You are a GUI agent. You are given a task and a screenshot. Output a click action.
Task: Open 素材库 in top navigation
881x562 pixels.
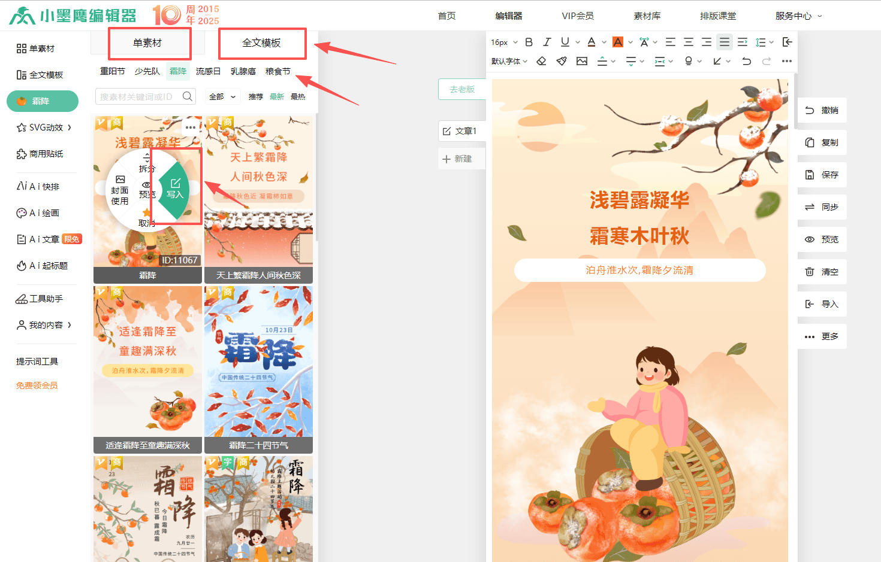[x=647, y=16]
